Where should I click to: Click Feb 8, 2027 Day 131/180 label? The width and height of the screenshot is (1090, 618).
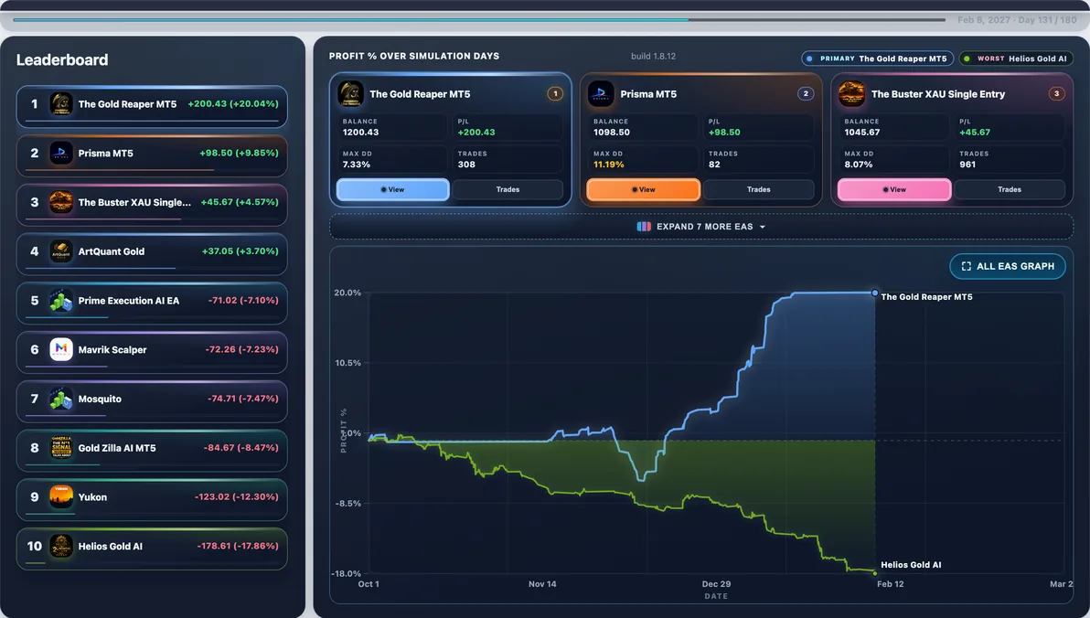(x=1016, y=19)
